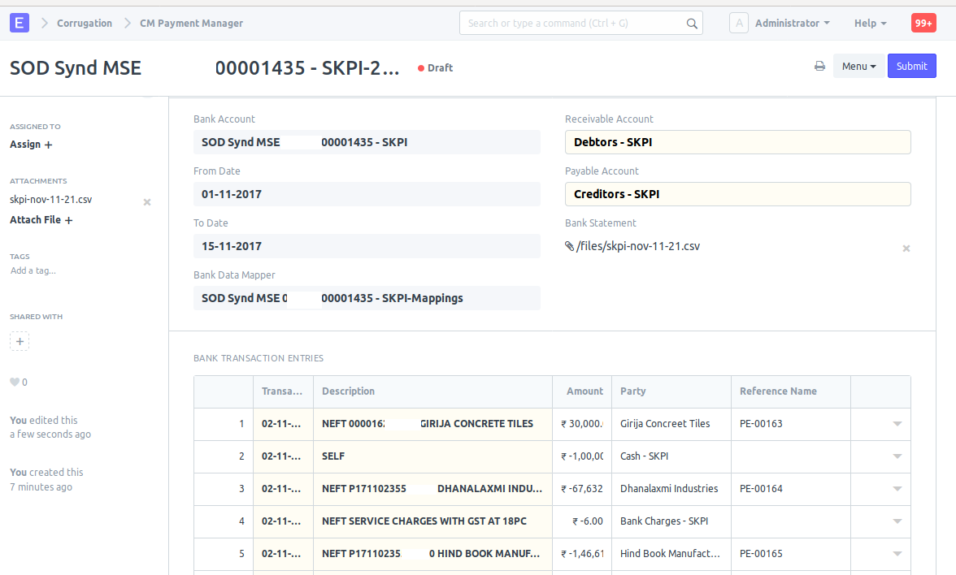Click the Bank Charges - SKPI party cell
This screenshot has width=956, height=575.
coord(671,521)
